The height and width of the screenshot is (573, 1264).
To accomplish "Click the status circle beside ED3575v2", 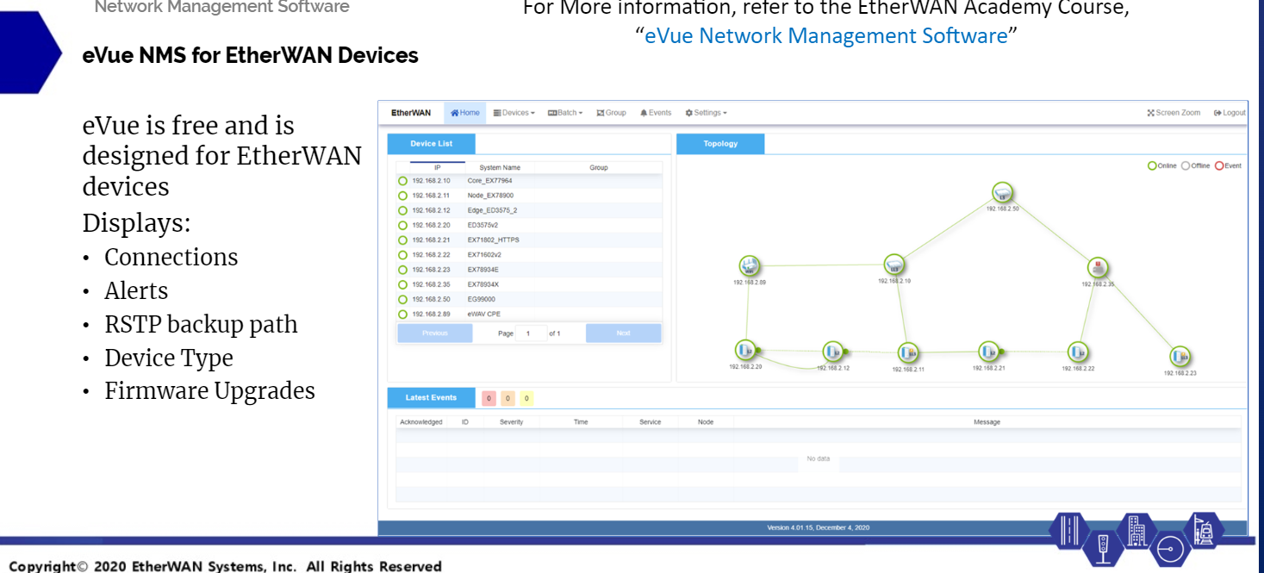I will click(x=402, y=225).
